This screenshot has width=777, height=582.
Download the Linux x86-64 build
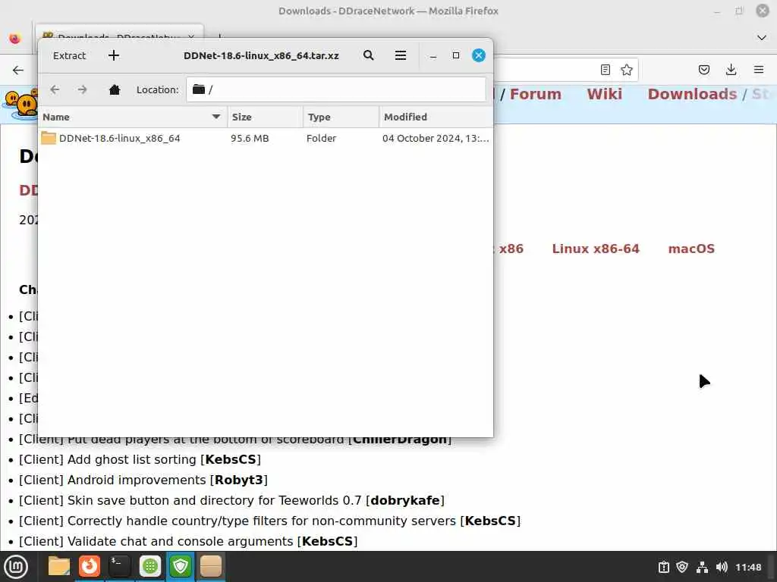(596, 249)
